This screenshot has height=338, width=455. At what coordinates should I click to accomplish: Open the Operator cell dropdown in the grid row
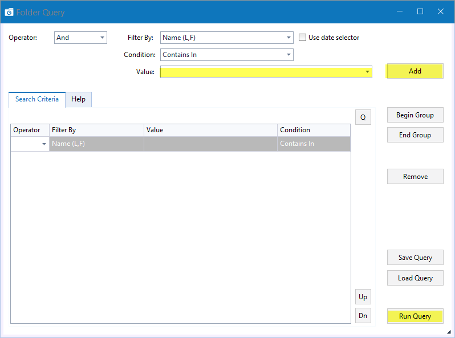[44, 144]
